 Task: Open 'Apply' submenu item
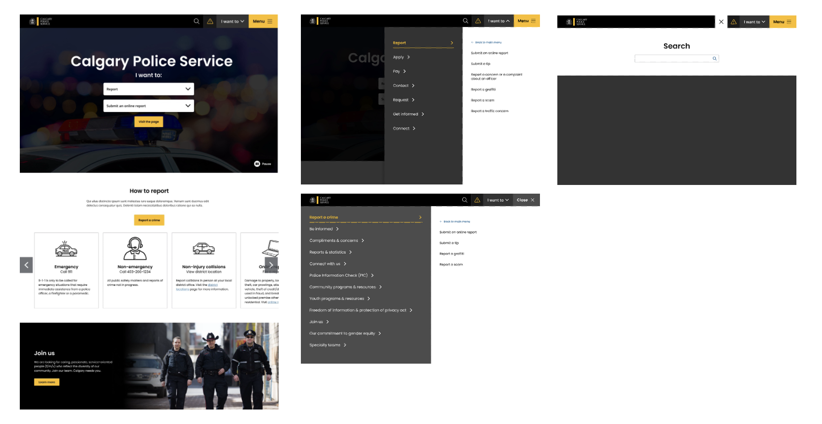point(401,57)
